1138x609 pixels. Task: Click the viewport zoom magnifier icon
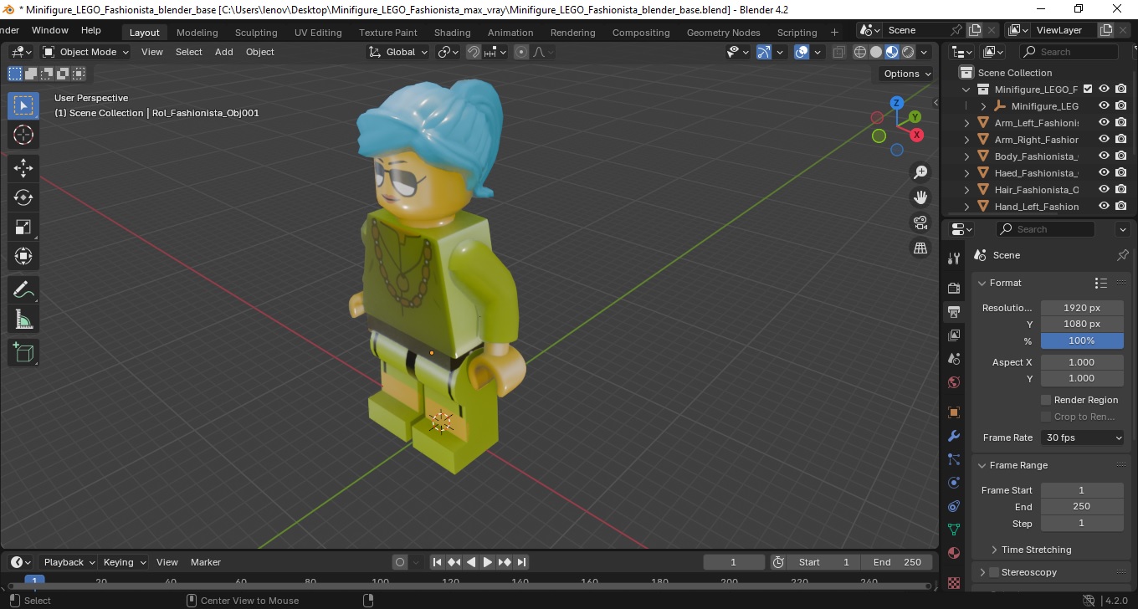tap(920, 172)
